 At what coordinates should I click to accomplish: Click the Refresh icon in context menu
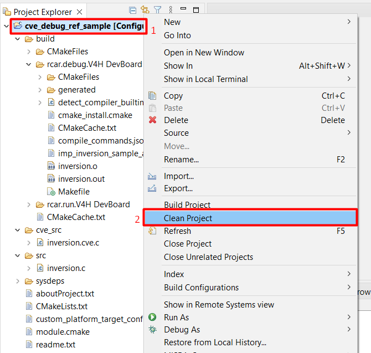click(153, 231)
